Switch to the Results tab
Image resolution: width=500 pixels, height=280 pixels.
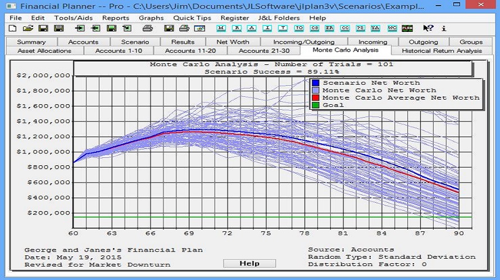tap(183, 42)
